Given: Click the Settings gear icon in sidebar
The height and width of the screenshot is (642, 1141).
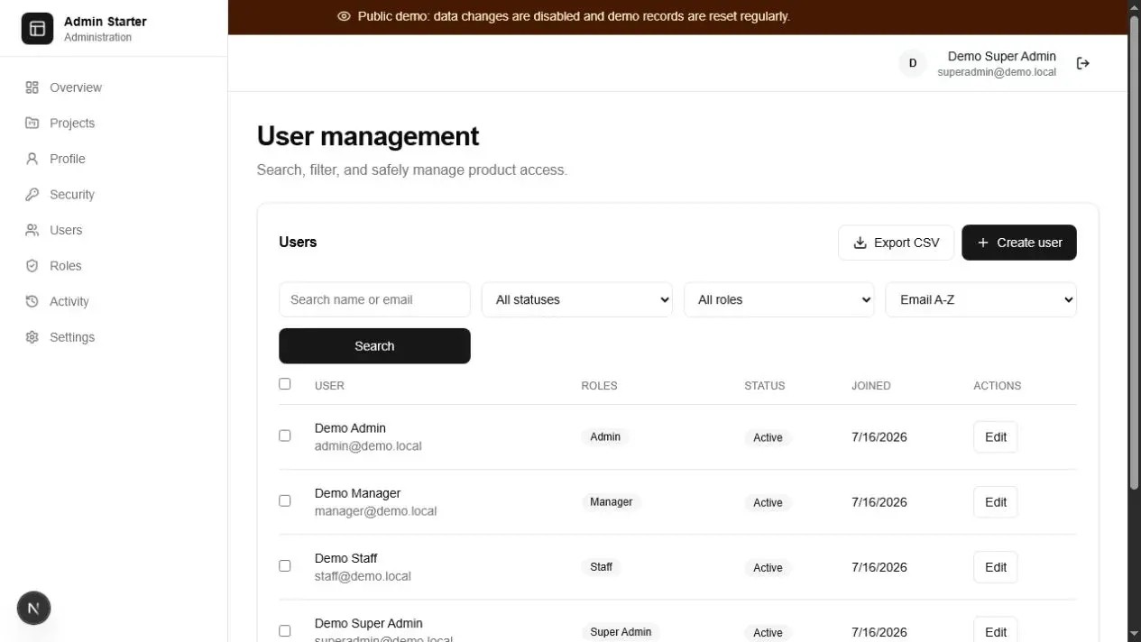Looking at the screenshot, I should coord(32,337).
